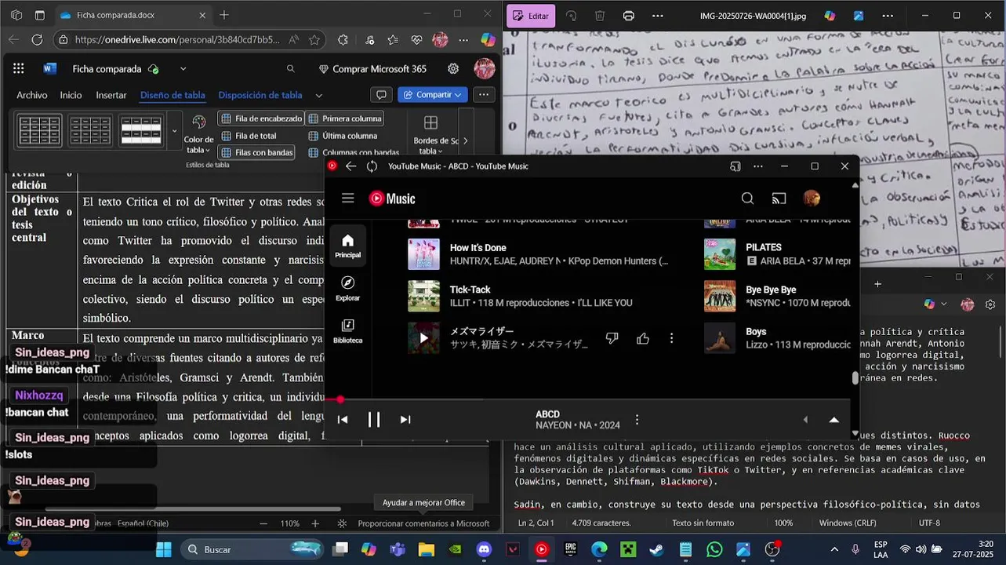The image size is (1006, 565).
Task: Like the メズマライザー song
Action: 643,338
